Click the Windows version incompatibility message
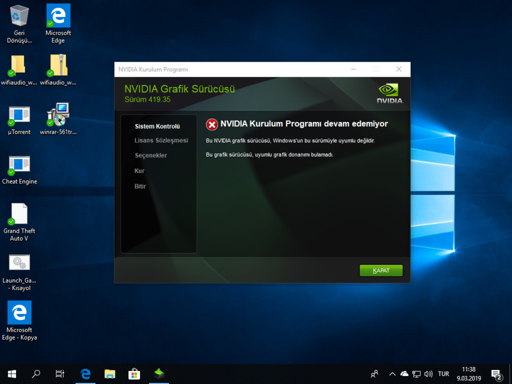The height and width of the screenshot is (384, 512). tap(290, 141)
